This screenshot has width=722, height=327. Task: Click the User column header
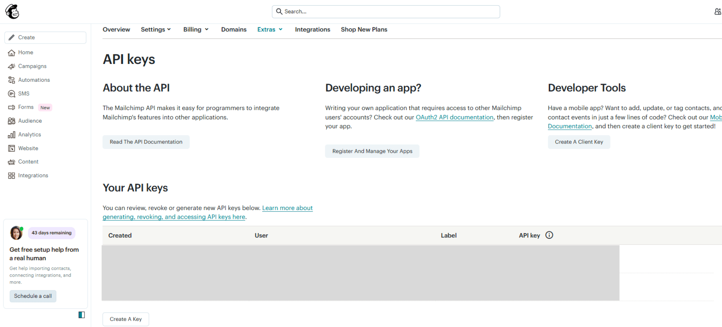[x=261, y=235]
